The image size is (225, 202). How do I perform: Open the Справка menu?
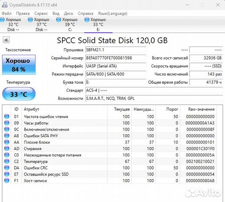[85, 13]
